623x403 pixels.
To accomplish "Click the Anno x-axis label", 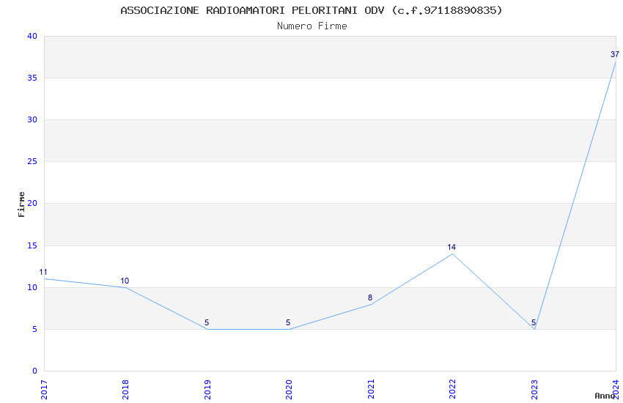I will tap(605, 396).
